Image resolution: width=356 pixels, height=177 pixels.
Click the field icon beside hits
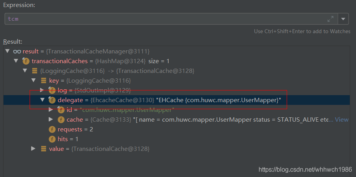click(x=52, y=139)
